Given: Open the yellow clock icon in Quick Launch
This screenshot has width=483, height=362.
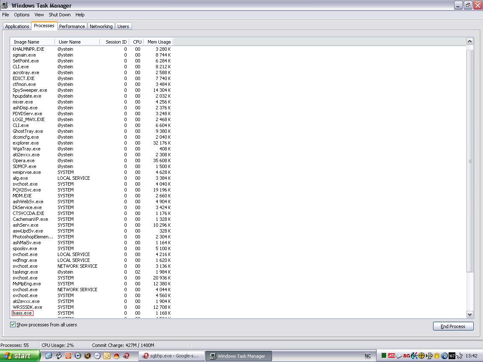Looking at the screenshot, I should coord(107,356).
